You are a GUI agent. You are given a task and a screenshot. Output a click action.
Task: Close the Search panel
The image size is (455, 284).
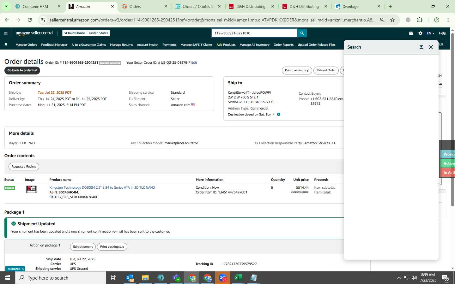point(431,47)
